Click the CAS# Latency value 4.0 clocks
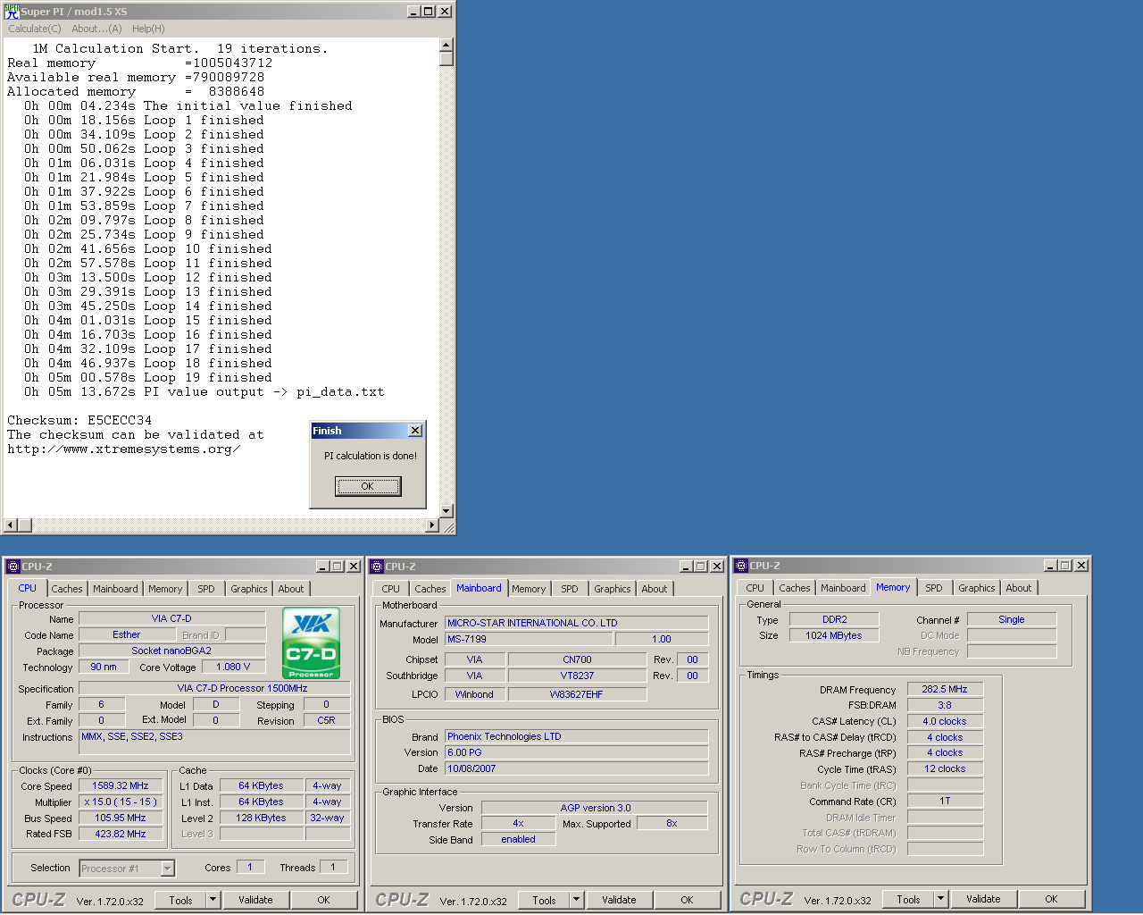The height and width of the screenshot is (915, 1143). (x=945, y=721)
